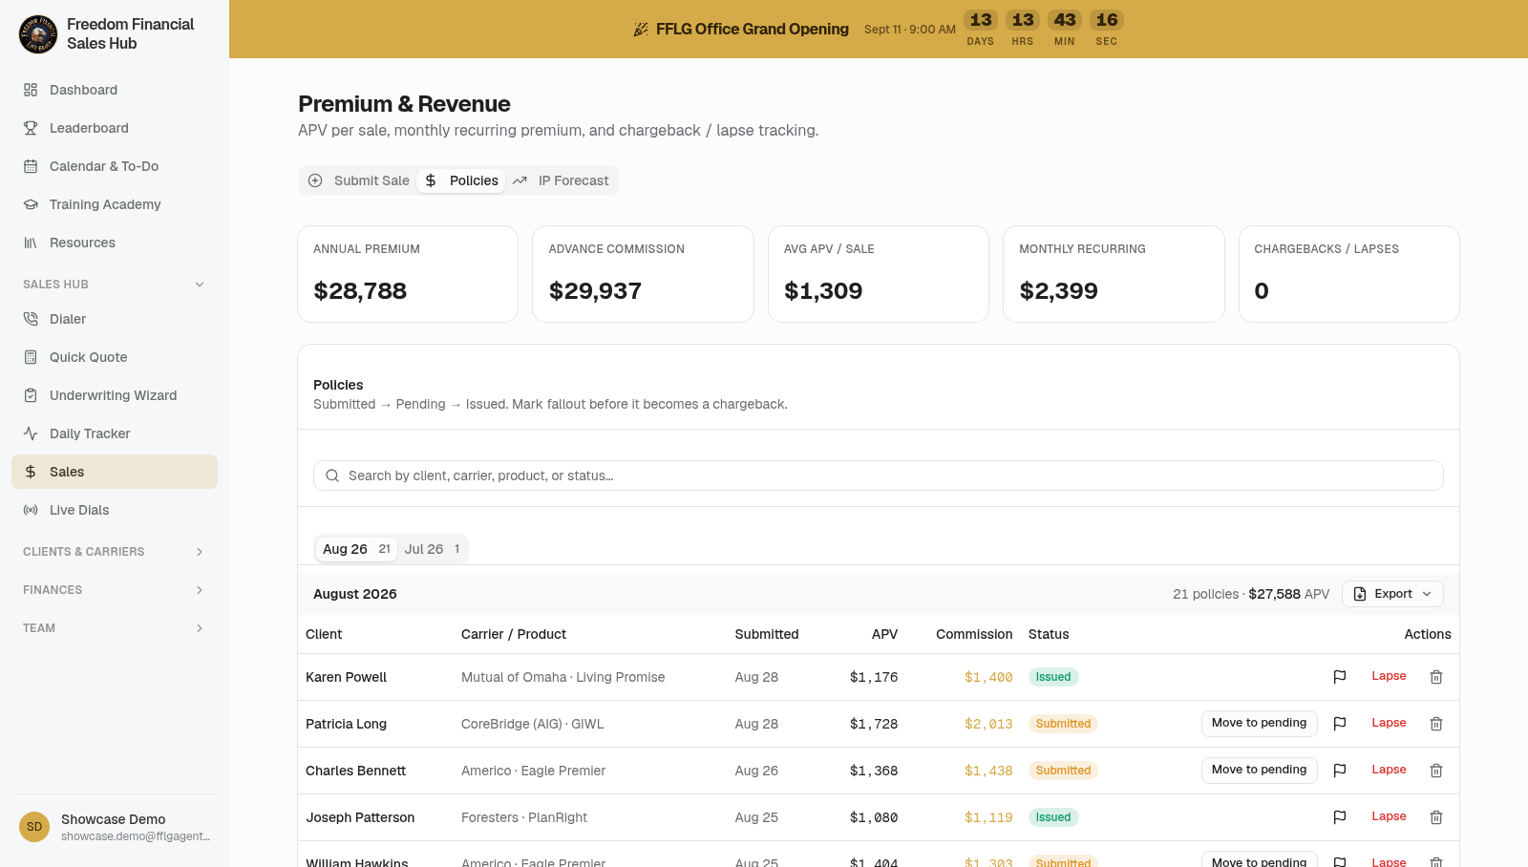Click the Showcase Demo account name
The image size is (1528, 867).
[113, 819]
